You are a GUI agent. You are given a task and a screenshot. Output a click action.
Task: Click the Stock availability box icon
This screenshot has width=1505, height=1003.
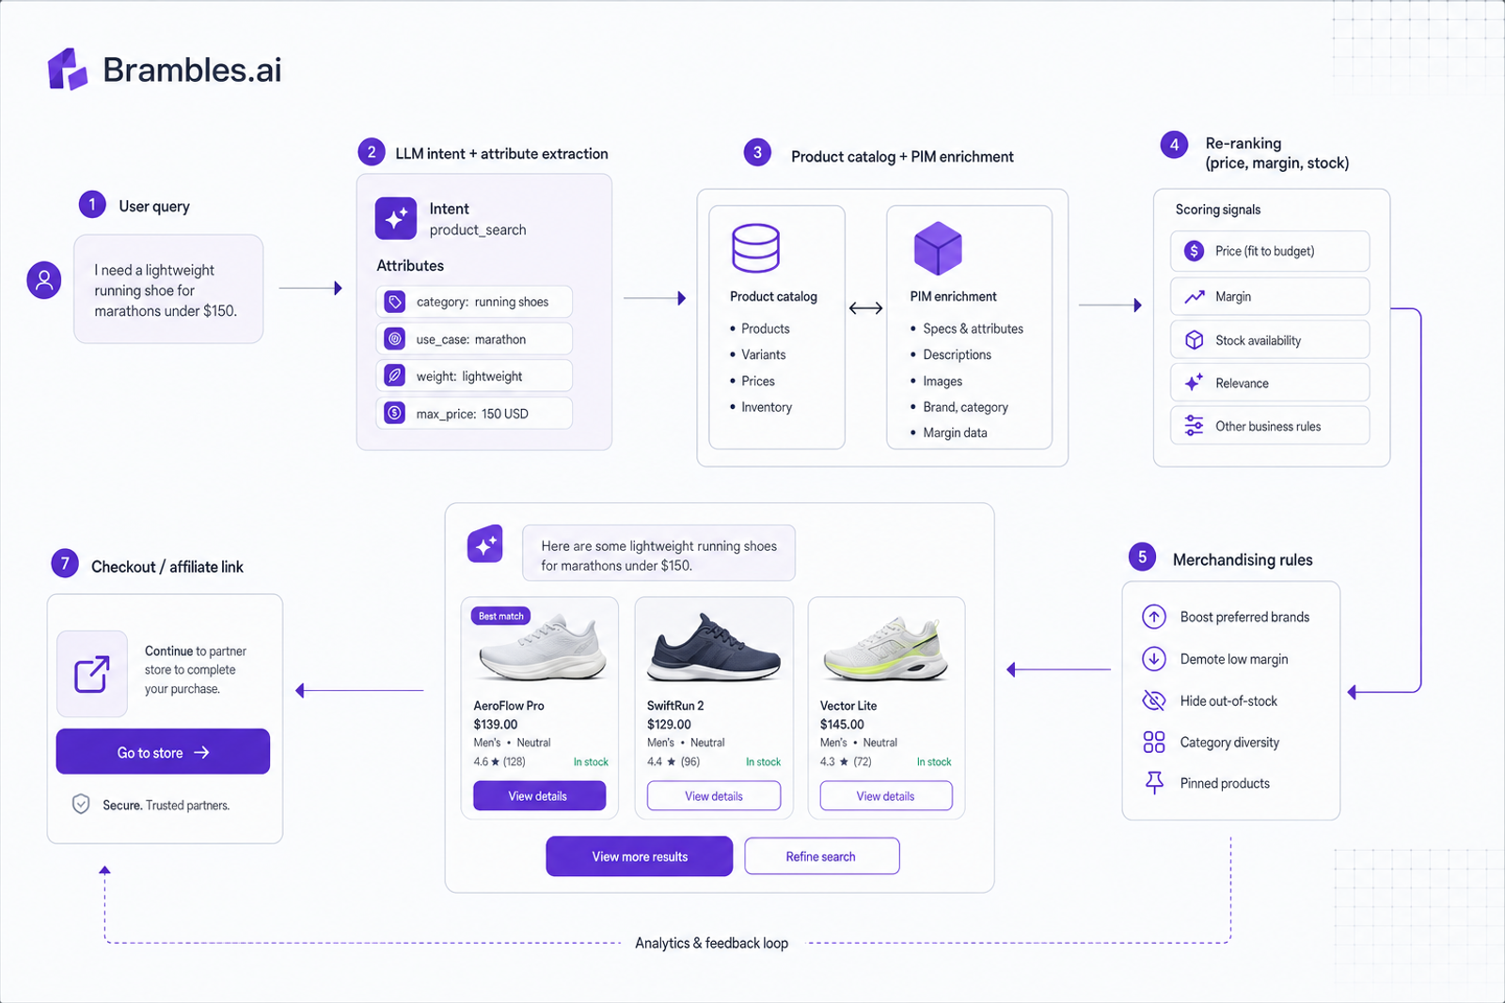pos(1194,340)
